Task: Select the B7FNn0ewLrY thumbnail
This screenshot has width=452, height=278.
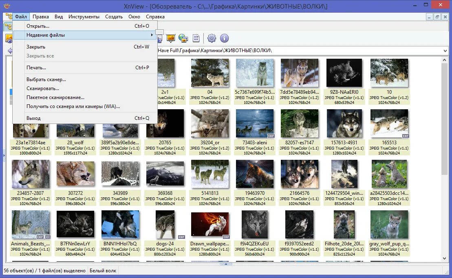Action: 75,224
